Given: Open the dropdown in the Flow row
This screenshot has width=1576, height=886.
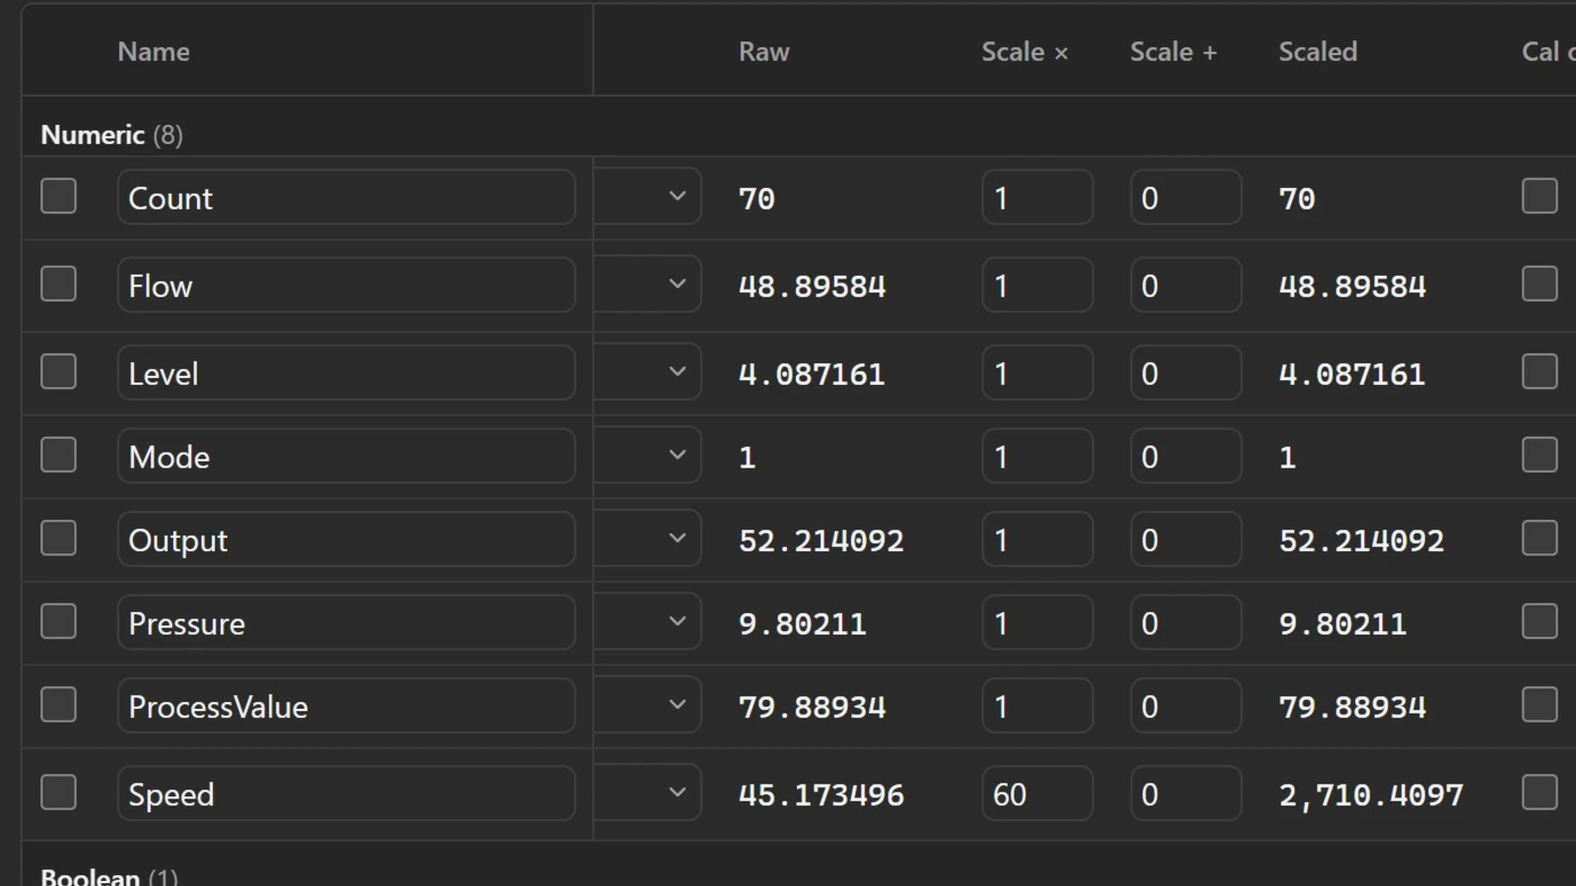Looking at the screenshot, I should click(648, 284).
